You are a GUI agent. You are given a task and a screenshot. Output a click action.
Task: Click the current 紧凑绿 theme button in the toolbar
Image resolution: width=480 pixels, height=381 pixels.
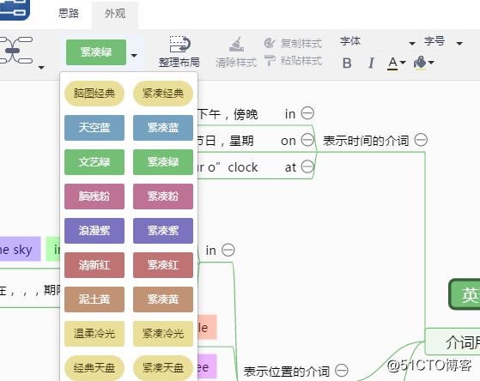pos(96,52)
